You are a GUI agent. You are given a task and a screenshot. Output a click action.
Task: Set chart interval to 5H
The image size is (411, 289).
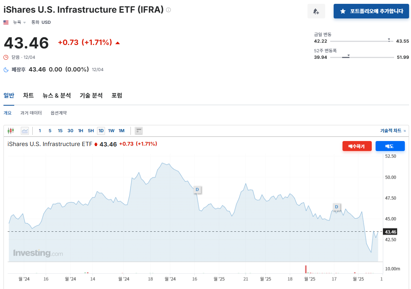[x=91, y=131]
